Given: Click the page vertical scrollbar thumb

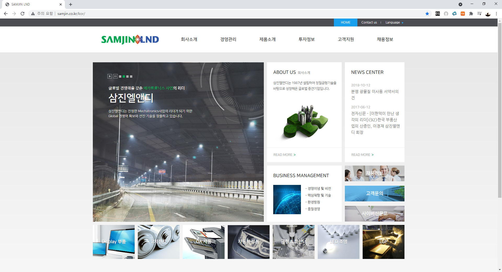Looking at the screenshot, I should (500, 110).
